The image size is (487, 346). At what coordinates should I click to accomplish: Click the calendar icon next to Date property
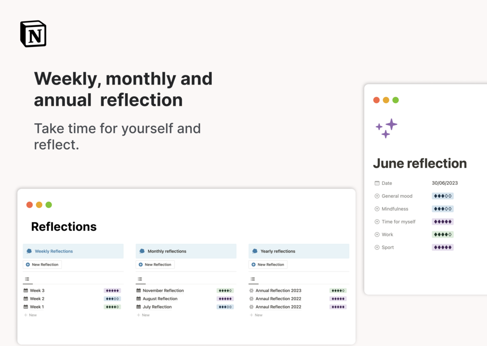pyautogui.click(x=377, y=183)
